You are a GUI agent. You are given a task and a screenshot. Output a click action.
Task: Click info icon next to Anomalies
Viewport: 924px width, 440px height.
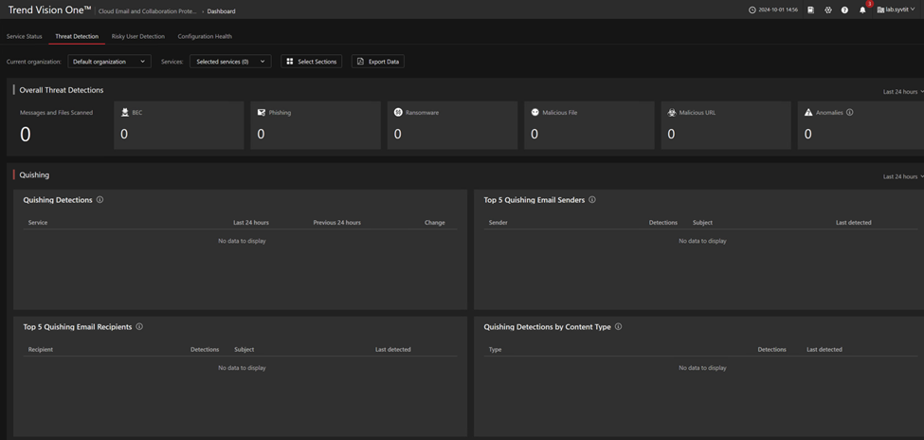point(850,112)
